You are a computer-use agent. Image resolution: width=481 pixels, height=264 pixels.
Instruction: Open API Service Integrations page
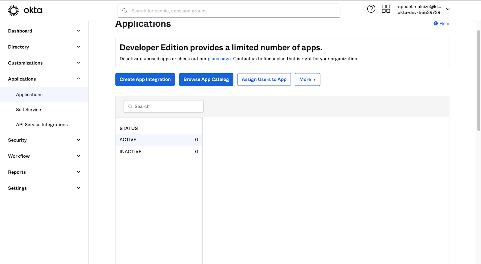tap(42, 125)
